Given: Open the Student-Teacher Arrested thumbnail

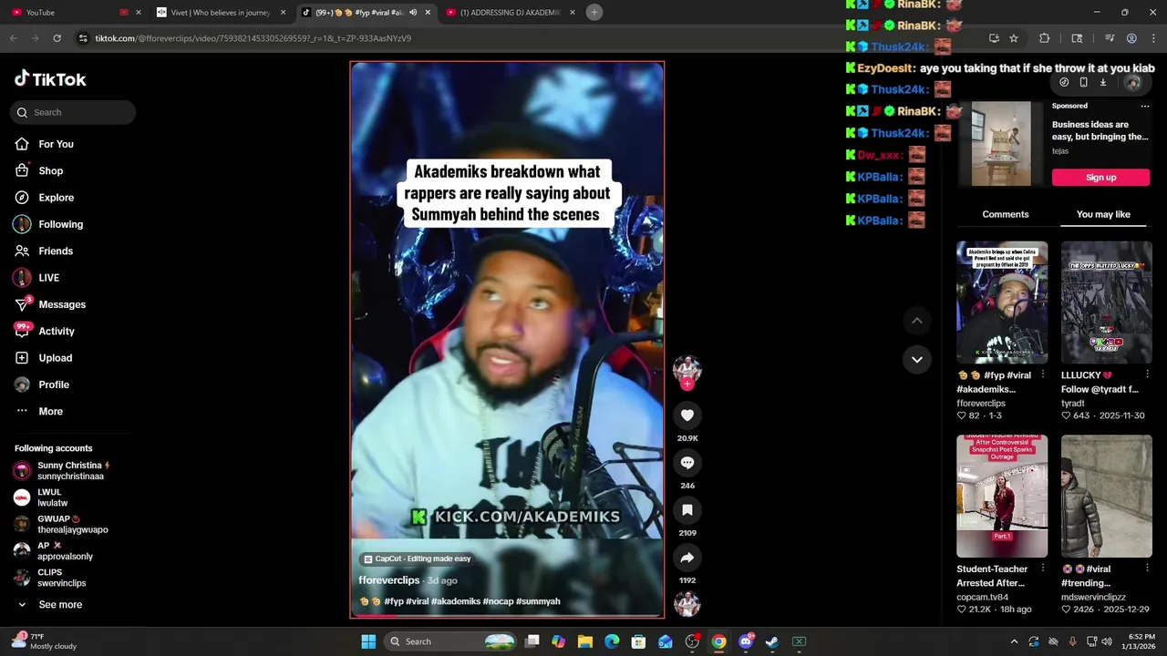Looking at the screenshot, I should pos(1002,496).
